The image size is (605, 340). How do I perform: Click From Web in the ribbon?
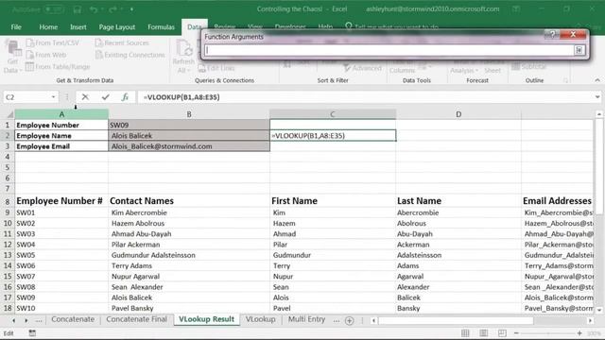click(46, 55)
